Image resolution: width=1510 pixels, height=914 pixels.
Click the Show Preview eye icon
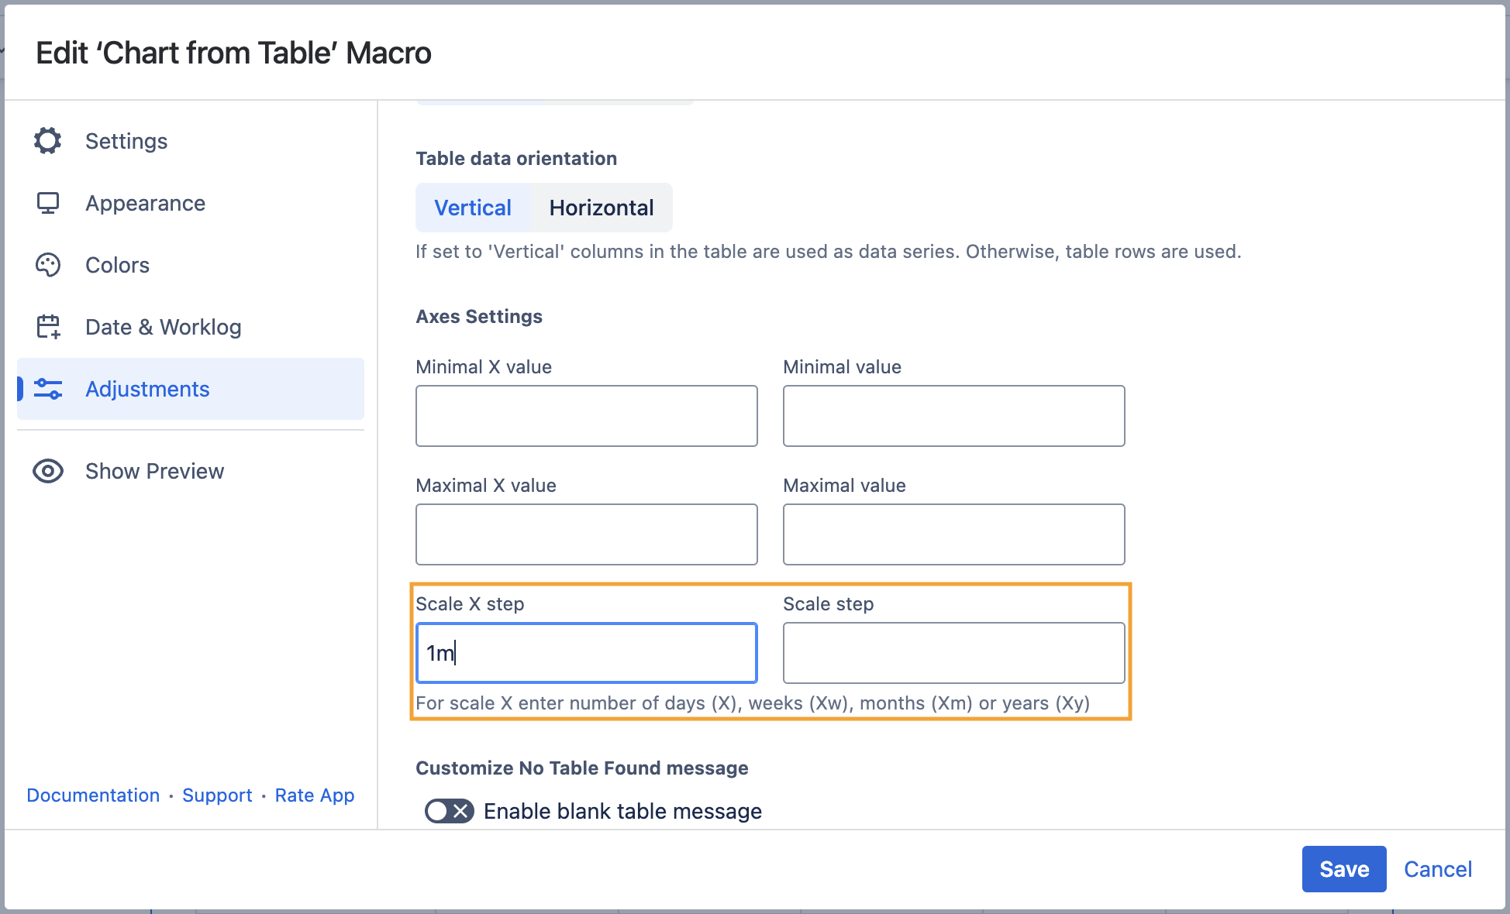(48, 471)
